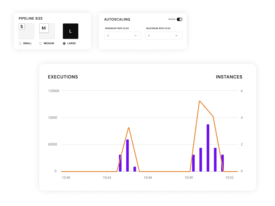The height and width of the screenshot is (206, 275).
Task: Click the MAXIMUM REPLICAS label
Action: (158, 28)
